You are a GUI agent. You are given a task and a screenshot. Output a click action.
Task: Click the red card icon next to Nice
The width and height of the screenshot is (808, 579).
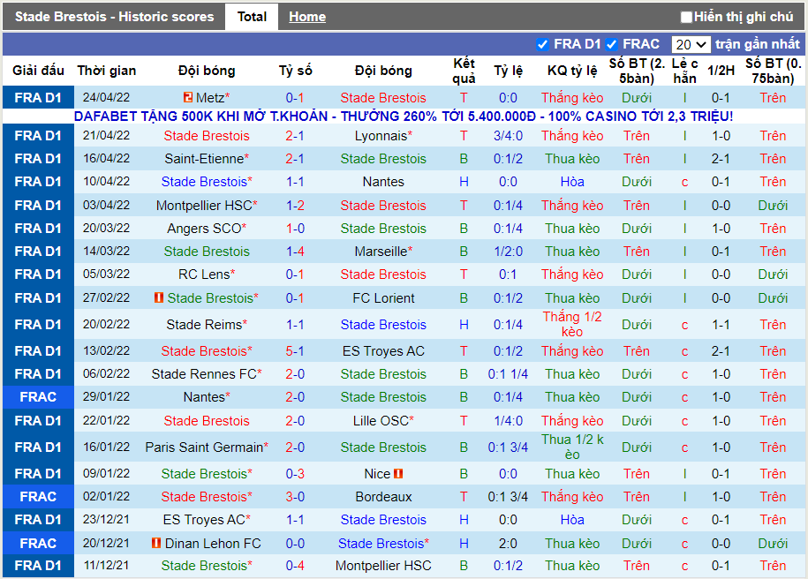tap(398, 473)
